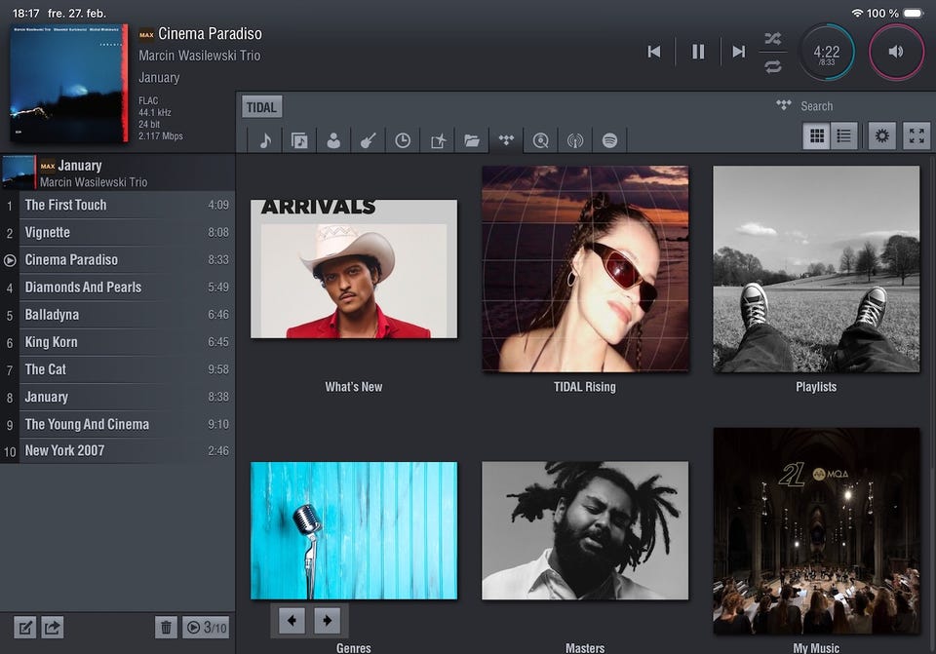This screenshot has height=654, width=936.
Task: Browse by artists icon
Action: pyautogui.click(x=333, y=140)
